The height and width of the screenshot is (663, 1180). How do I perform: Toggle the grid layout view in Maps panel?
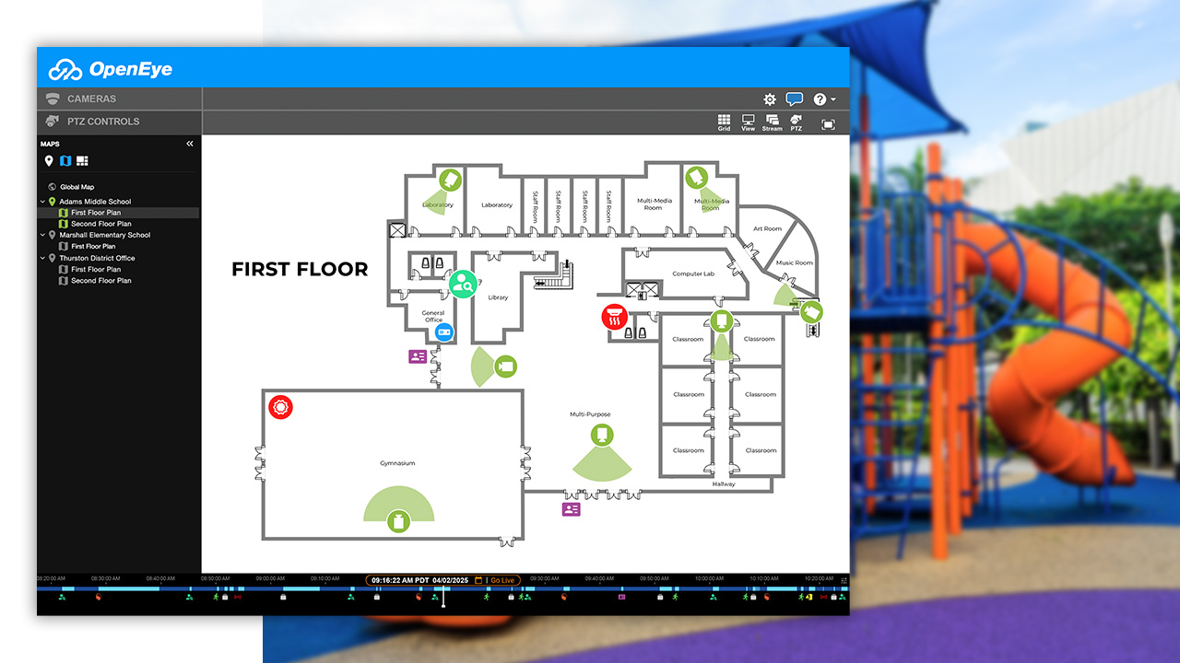(x=82, y=161)
